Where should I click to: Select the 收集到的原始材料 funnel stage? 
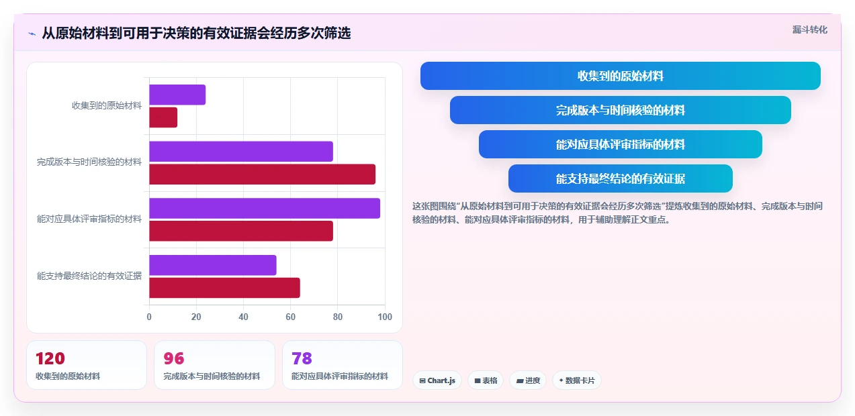pyautogui.click(x=621, y=76)
